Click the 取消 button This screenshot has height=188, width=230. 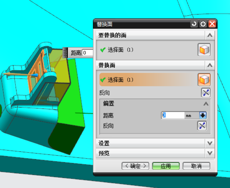[196, 166]
